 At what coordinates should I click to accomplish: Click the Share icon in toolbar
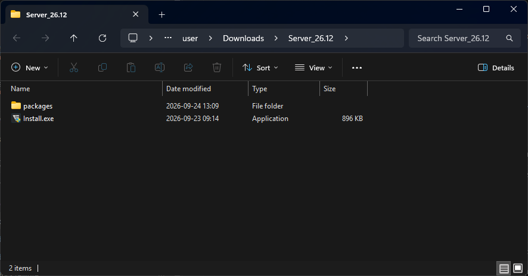coord(188,68)
